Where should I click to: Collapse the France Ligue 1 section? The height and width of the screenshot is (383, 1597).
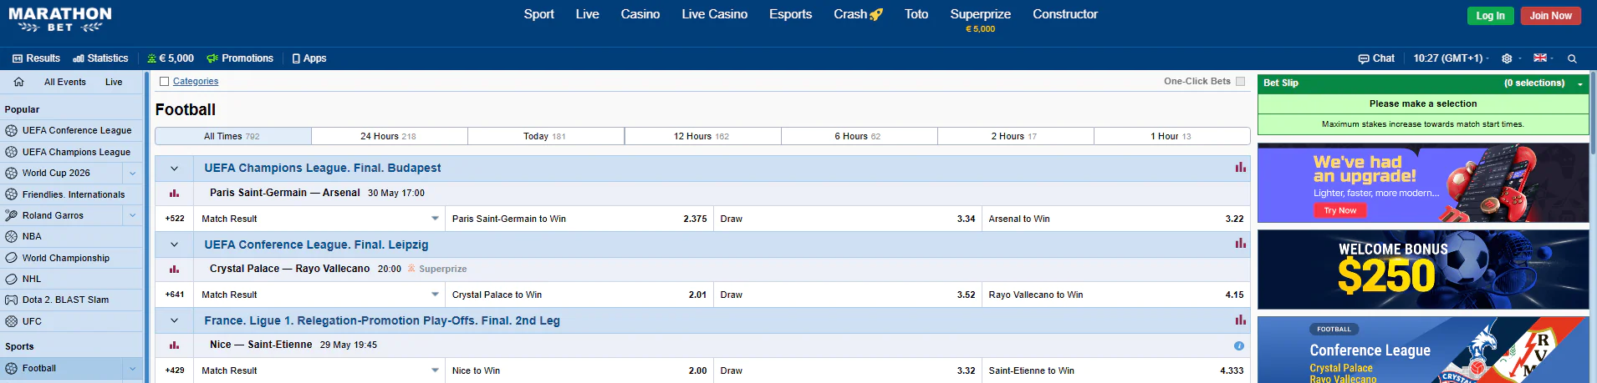click(174, 320)
